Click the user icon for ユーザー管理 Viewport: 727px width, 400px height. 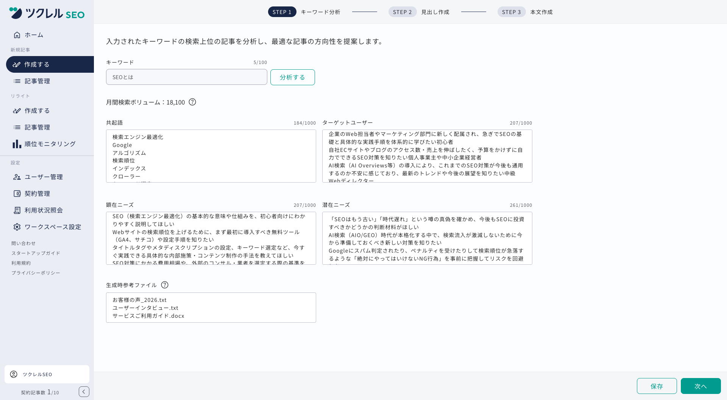[17, 177]
